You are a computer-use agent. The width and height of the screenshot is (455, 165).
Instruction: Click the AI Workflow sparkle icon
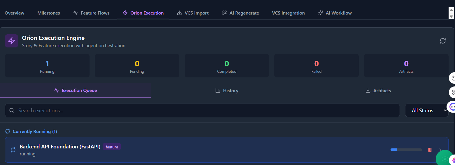pyautogui.click(x=321, y=13)
